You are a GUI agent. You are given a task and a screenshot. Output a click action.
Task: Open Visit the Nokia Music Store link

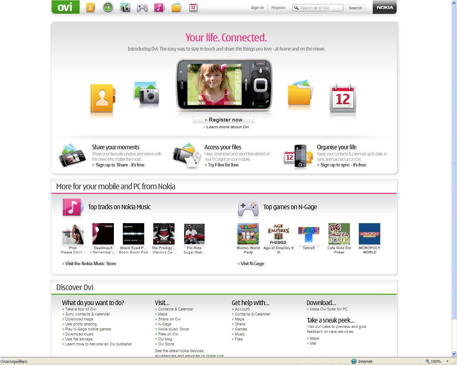tap(91, 264)
